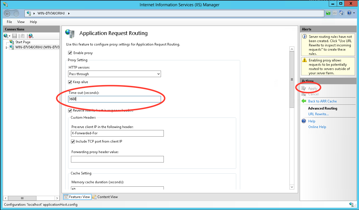Image resolution: width=359 pixels, height=210 pixels.
Task: Click the scrollbar up arrow
Action: 292,49
